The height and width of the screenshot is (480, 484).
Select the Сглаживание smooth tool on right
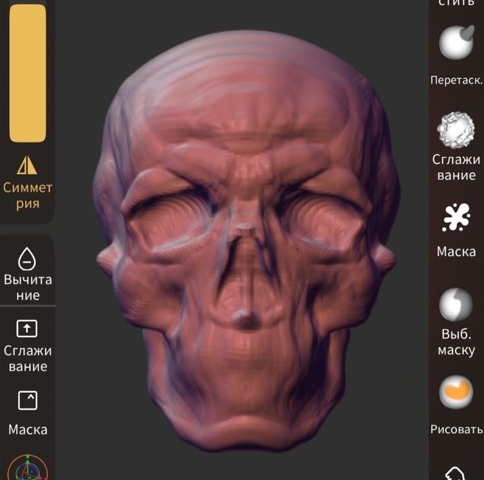coord(456,146)
